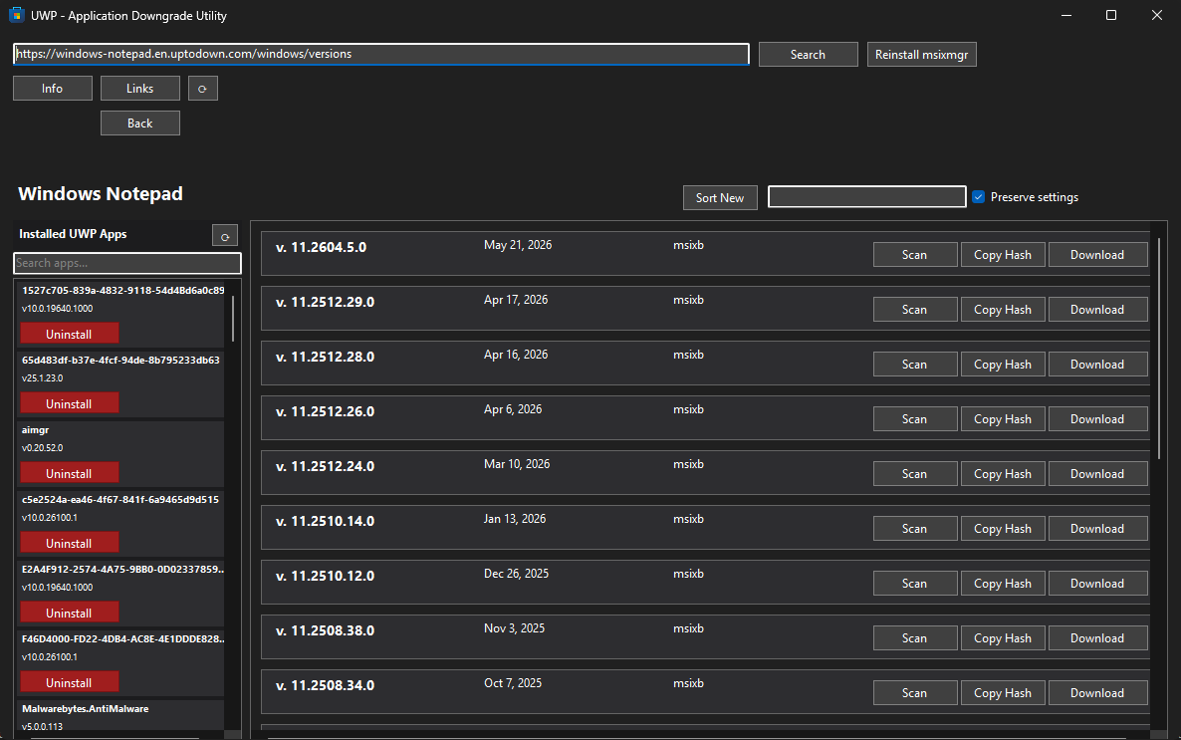The width and height of the screenshot is (1181, 740).
Task: Download version 11.2512.29.0
Action: 1097,310
